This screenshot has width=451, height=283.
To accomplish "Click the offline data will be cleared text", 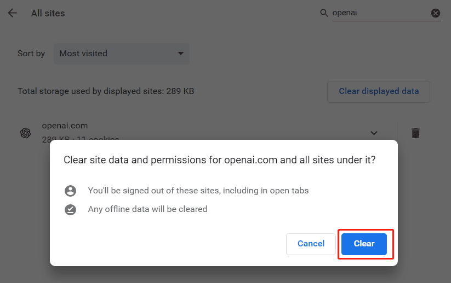I will pos(147,209).
